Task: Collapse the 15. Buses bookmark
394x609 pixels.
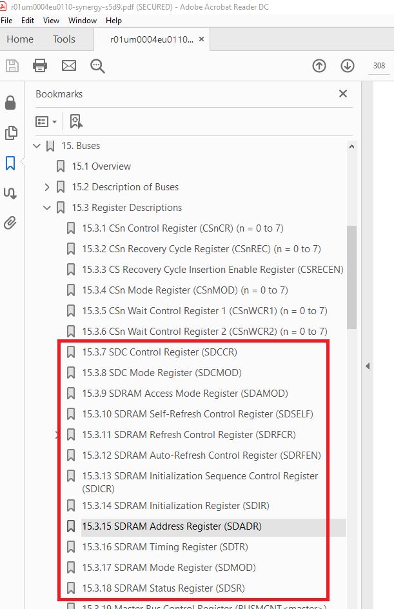Action: pyautogui.click(x=37, y=146)
